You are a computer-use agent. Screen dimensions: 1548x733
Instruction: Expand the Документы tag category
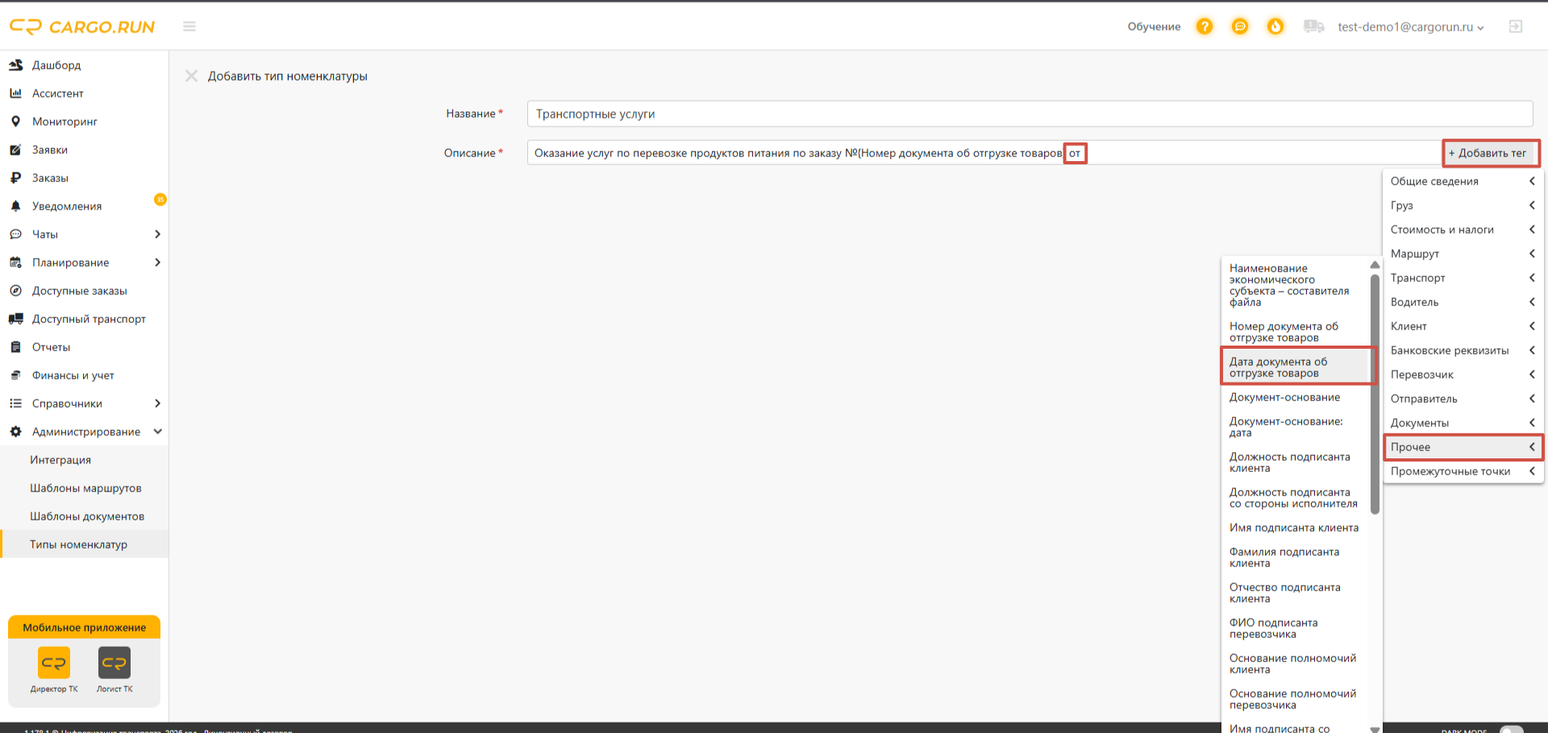click(x=1463, y=423)
